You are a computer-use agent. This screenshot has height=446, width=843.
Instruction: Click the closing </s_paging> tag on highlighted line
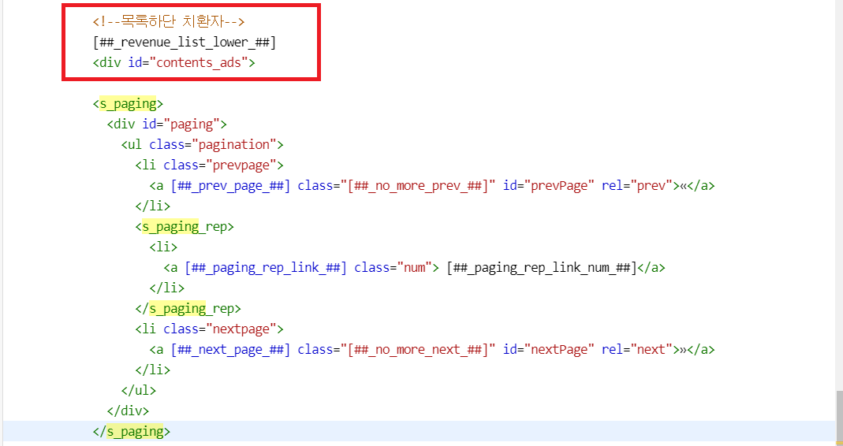[x=131, y=431]
